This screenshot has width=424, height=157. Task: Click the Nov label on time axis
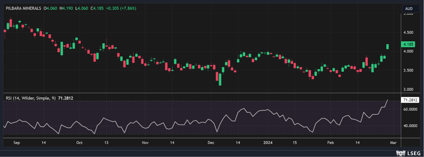click(146, 142)
